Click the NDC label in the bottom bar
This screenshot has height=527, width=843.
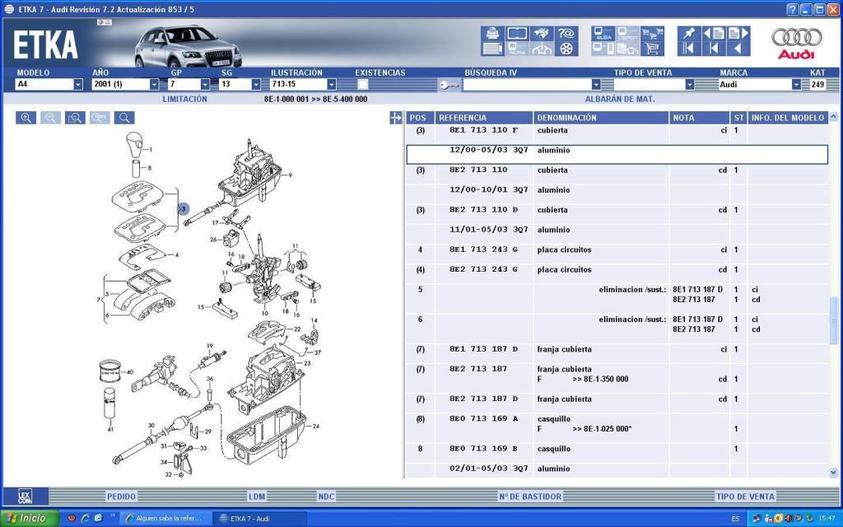click(326, 497)
